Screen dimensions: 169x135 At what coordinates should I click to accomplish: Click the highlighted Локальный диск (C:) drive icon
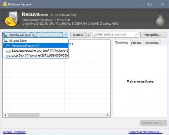8,46
